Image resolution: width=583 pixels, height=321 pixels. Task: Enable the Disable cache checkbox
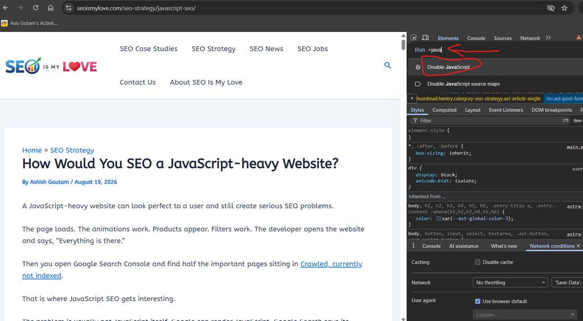pos(478,262)
